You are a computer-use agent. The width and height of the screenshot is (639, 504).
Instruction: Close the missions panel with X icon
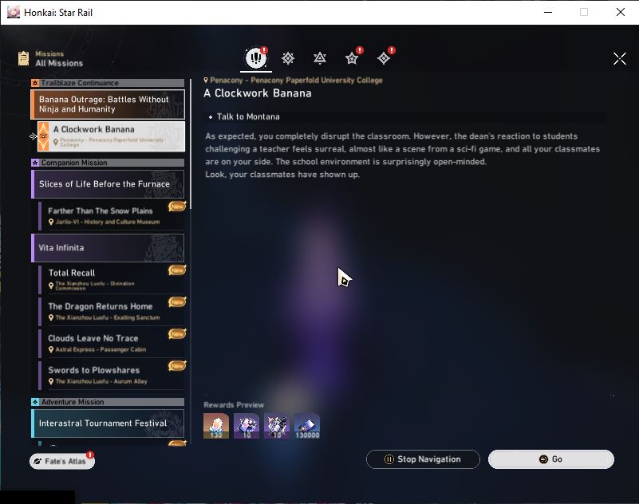(619, 59)
